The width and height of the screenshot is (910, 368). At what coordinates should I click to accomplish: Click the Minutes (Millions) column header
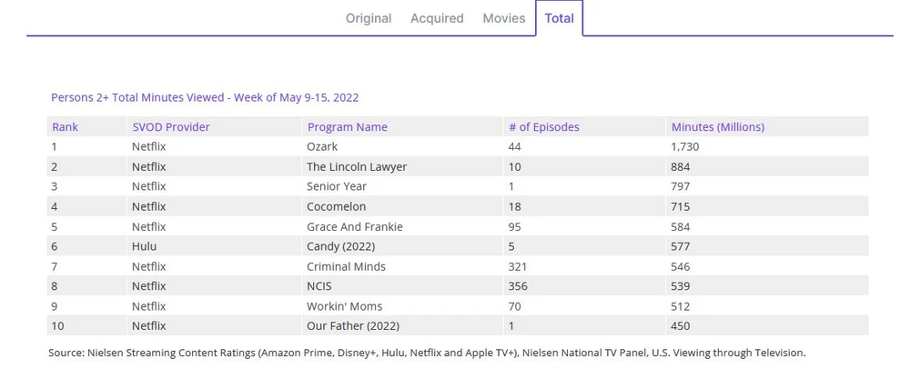pos(717,127)
